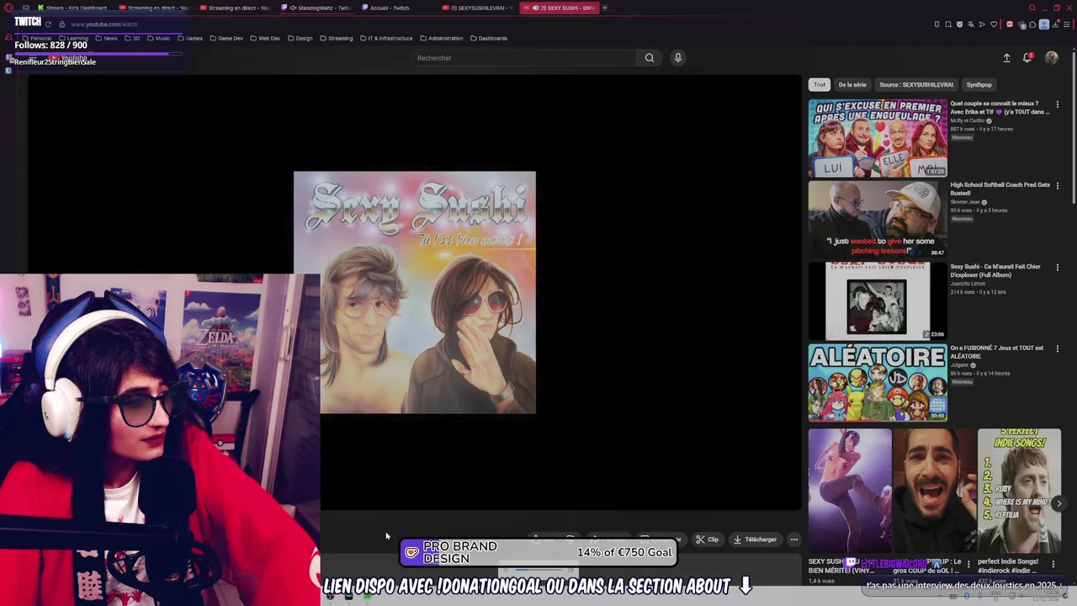Open options menu for Sexy Sushi Full Album
This screenshot has height=606, width=1077.
(1058, 267)
